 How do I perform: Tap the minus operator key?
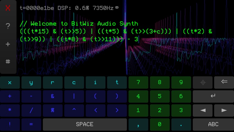(31, 96)
